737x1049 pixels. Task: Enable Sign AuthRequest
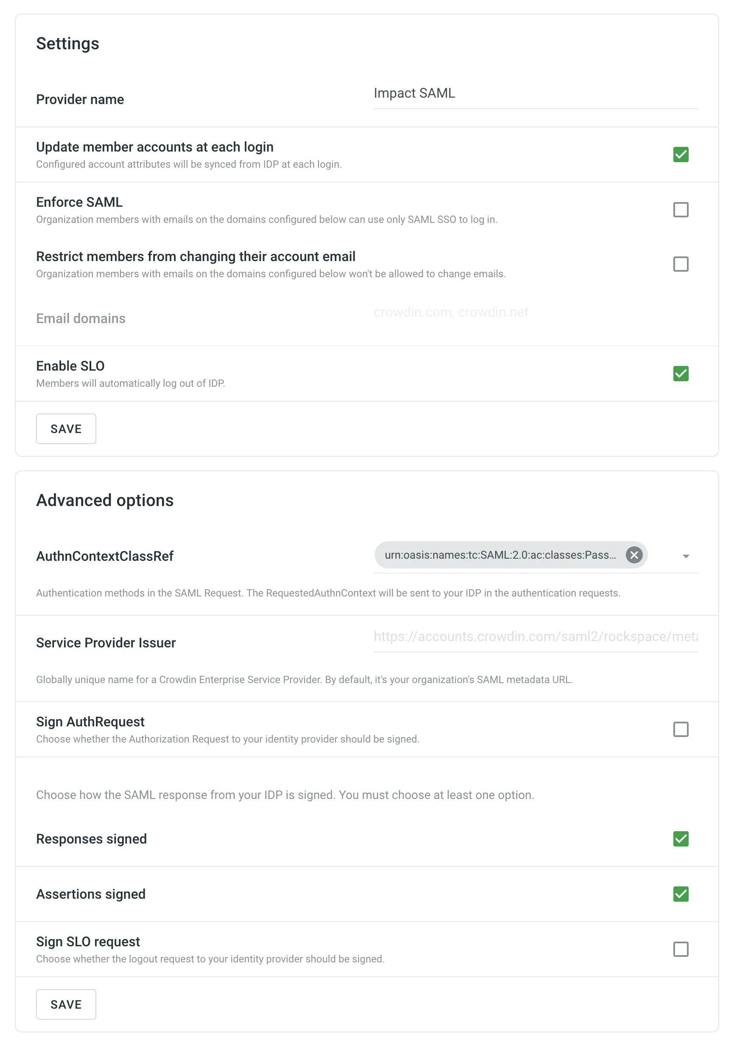coord(681,730)
